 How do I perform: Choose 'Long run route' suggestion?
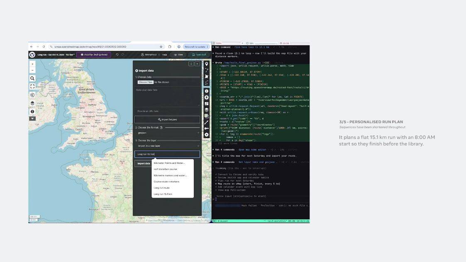click(173, 188)
